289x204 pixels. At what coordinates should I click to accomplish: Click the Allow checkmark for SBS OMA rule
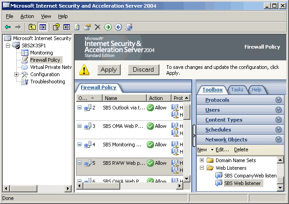[150, 126]
